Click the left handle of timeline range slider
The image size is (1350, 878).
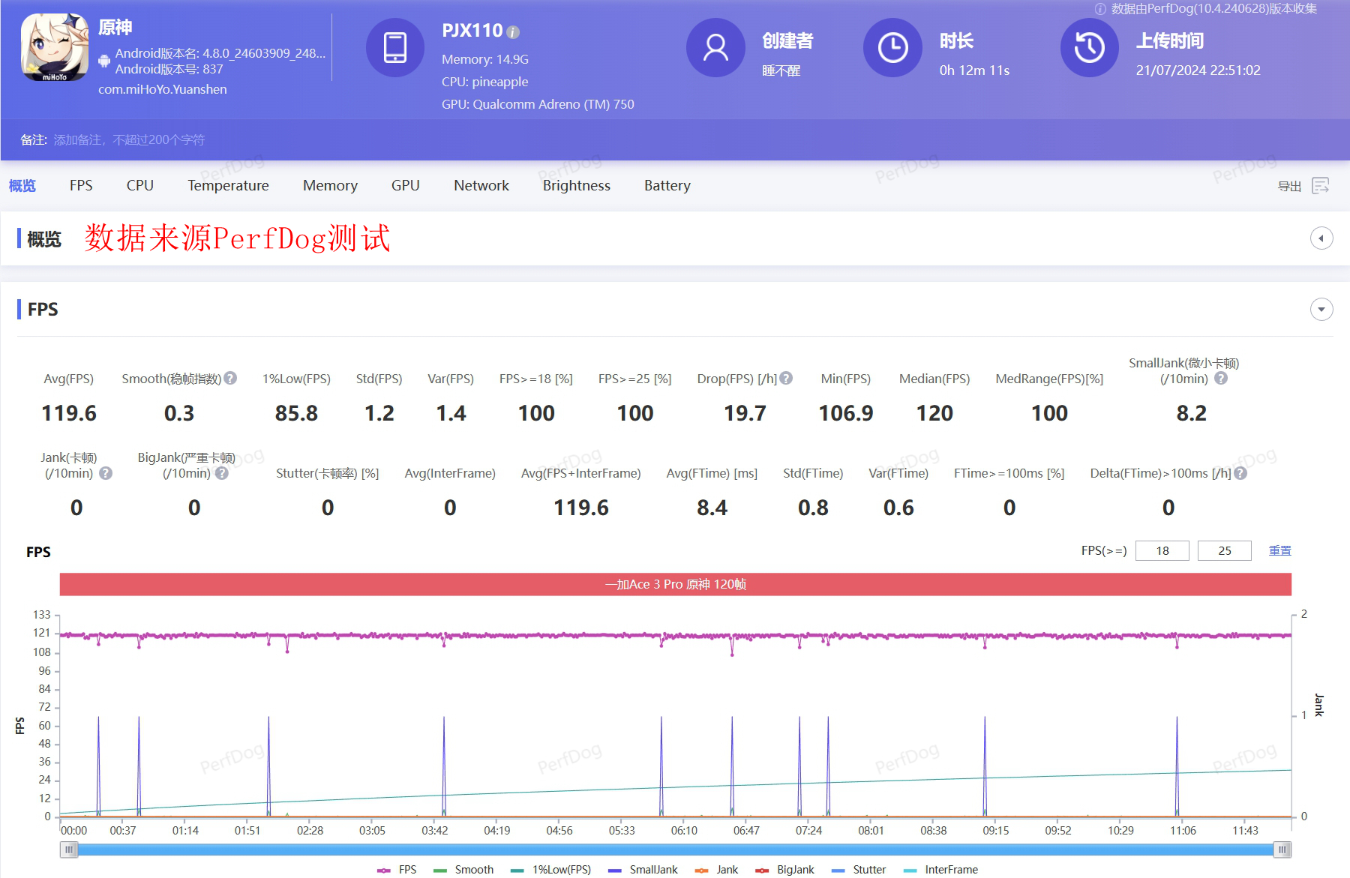pos(69,850)
